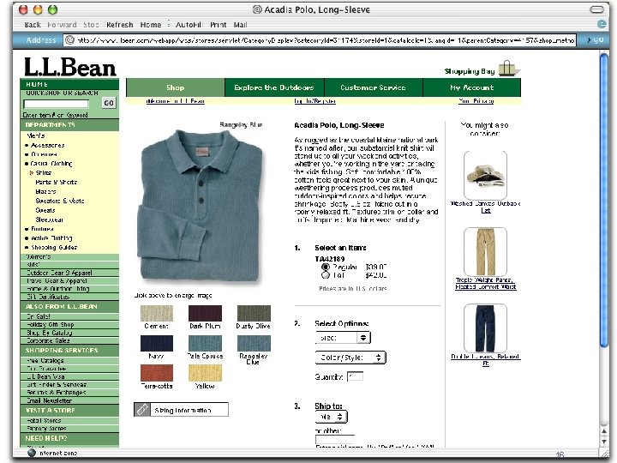Screen dimensions: 617x463
Task: Click the L.L.Bean logo
Action: pos(70,67)
